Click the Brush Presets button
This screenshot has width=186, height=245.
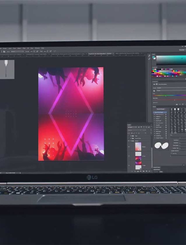(x=160, y=109)
